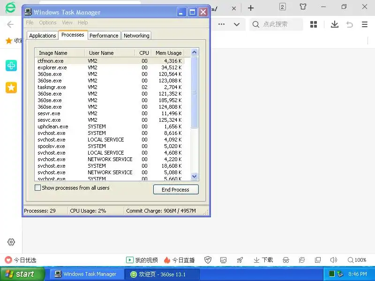
Task: Click the 360se 13.1 taskbar button
Action: pos(162,274)
